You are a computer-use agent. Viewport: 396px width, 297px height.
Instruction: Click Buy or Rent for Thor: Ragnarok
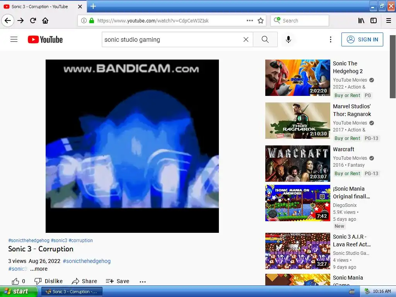point(347,138)
